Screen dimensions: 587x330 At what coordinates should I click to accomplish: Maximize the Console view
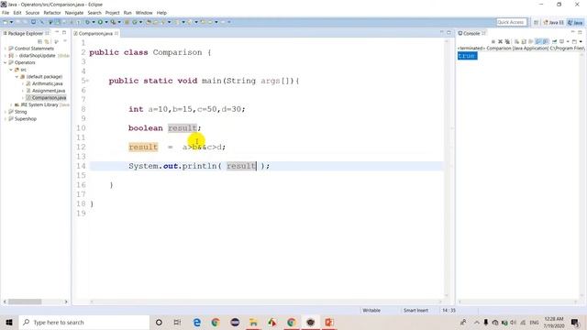(x=580, y=32)
